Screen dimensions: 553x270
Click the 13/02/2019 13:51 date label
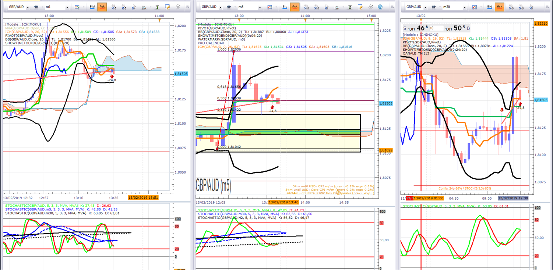(143, 198)
